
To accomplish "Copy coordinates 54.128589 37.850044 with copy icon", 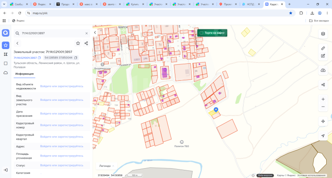I will point(76,58).
